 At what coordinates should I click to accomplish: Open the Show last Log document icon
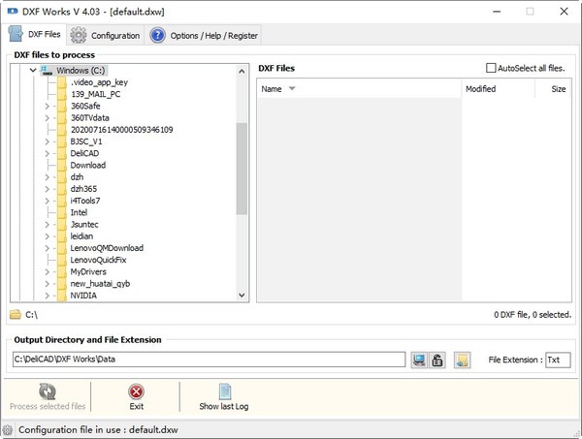224,392
